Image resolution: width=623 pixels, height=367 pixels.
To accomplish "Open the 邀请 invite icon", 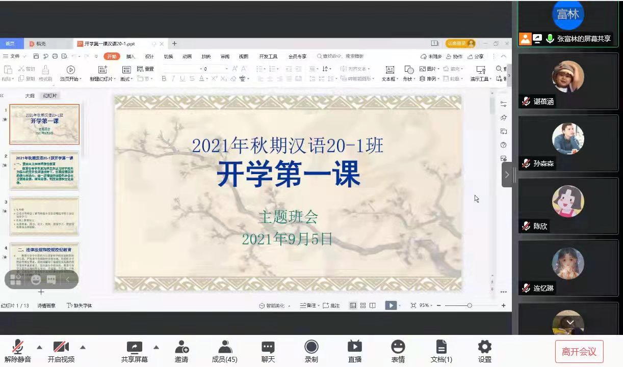I will click(181, 348).
